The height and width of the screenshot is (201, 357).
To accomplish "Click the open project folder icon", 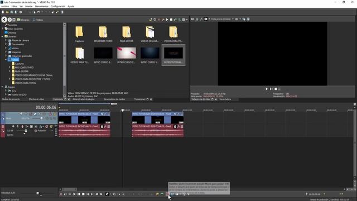I will coord(7,12).
